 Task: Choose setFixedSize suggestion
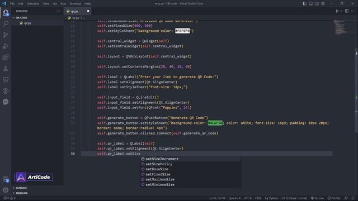point(190,174)
